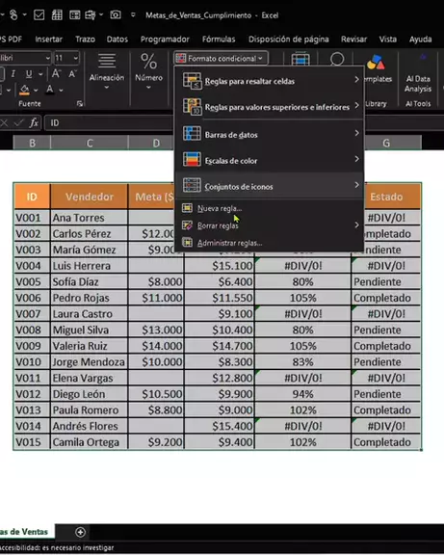
Task: Open the Ayuda tab
Action: 420,39
